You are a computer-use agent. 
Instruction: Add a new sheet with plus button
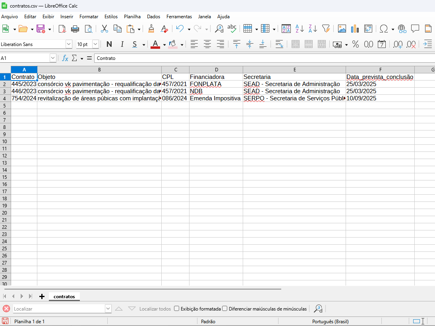pyautogui.click(x=42, y=296)
